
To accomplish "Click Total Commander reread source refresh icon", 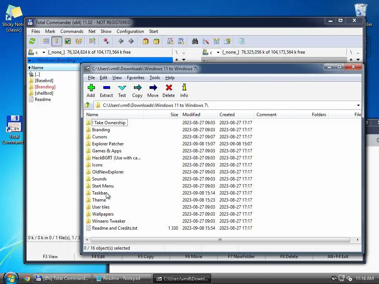I will (x=32, y=41).
